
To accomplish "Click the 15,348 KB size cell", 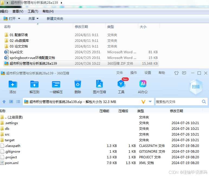I will point(150,64).
